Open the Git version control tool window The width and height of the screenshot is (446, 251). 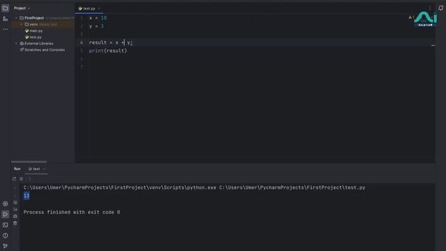5,246
